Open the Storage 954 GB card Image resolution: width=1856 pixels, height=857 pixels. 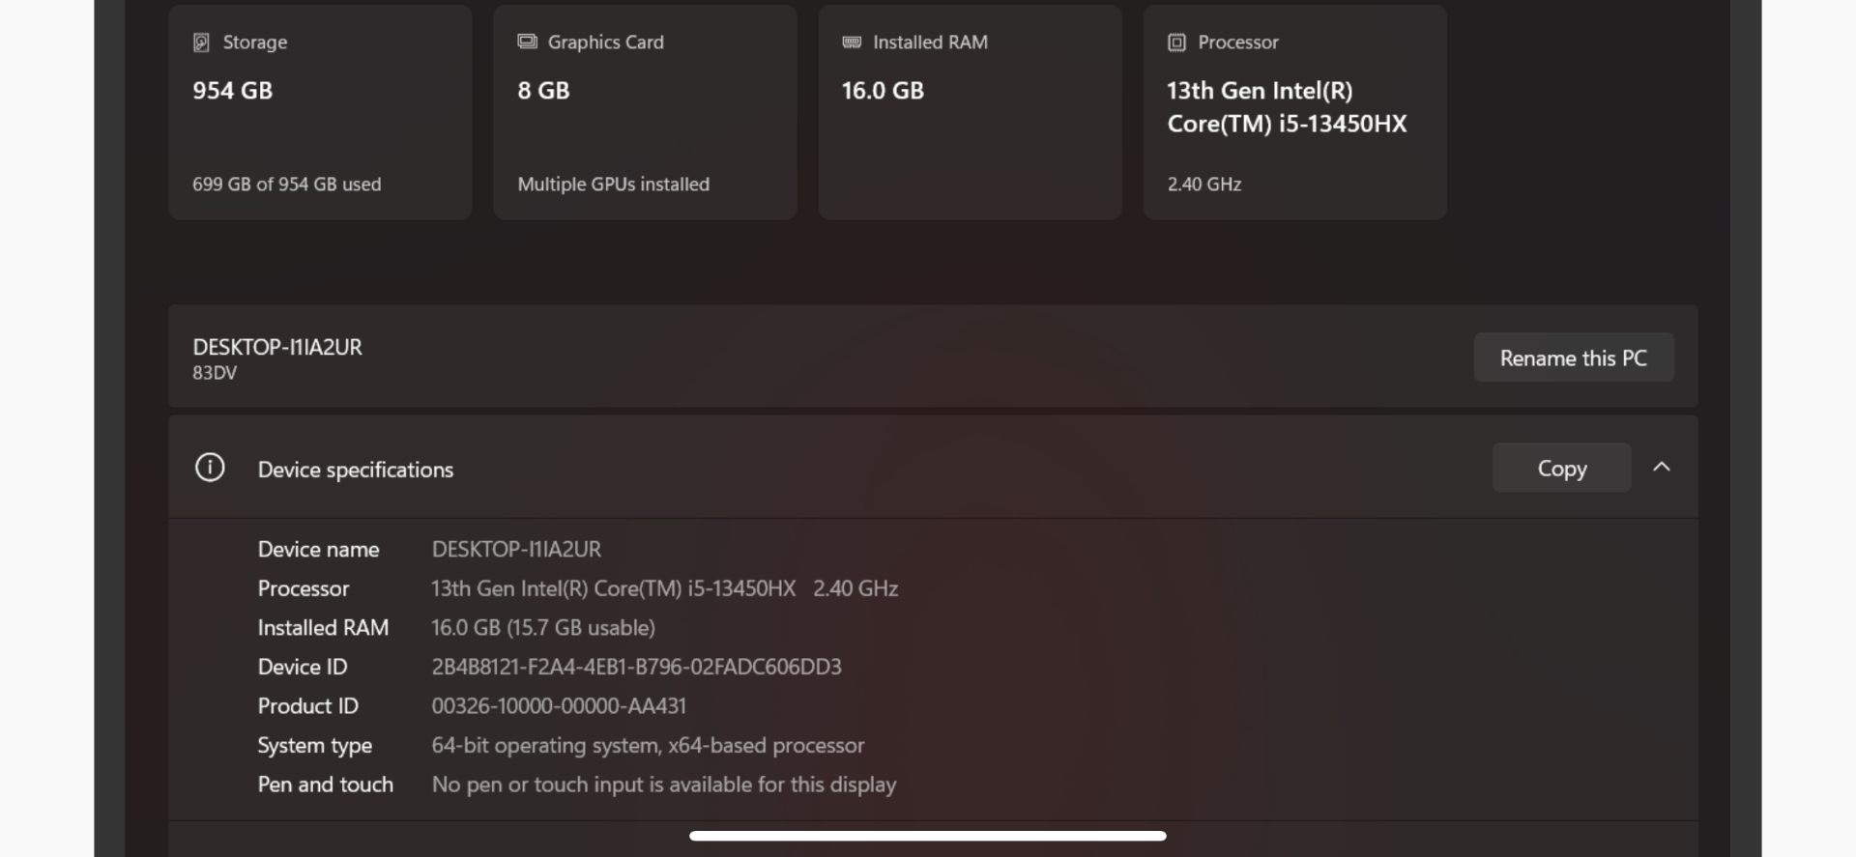click(320, 112)
